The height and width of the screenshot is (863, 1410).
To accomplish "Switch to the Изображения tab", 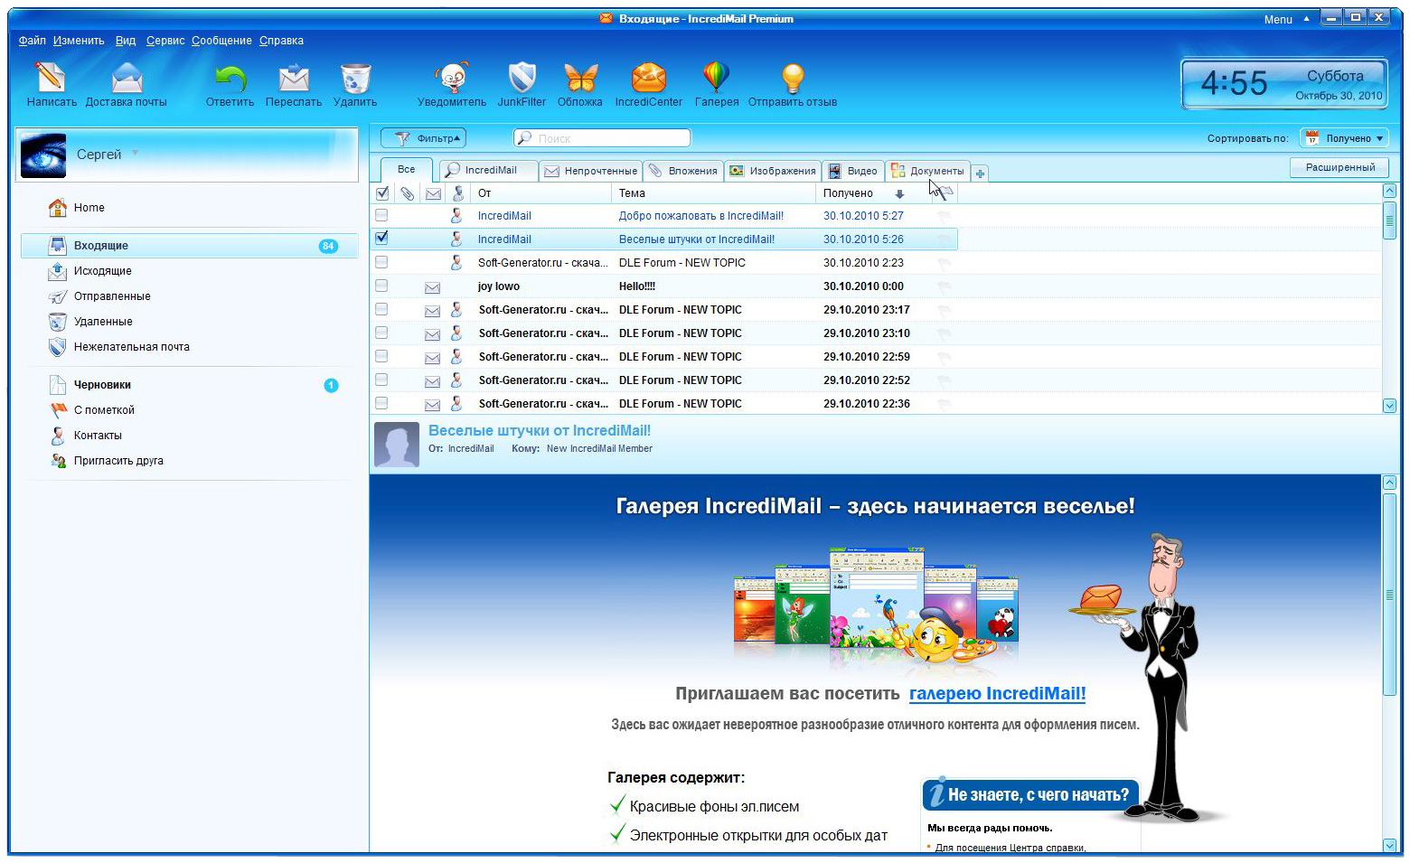I will coord(773,171).
